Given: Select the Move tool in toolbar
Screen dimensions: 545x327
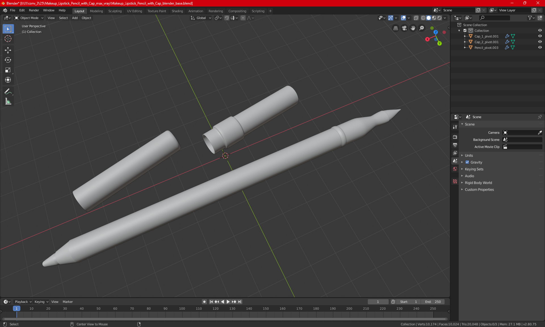Looking at the screenshot, I should (x=8, y=50).
